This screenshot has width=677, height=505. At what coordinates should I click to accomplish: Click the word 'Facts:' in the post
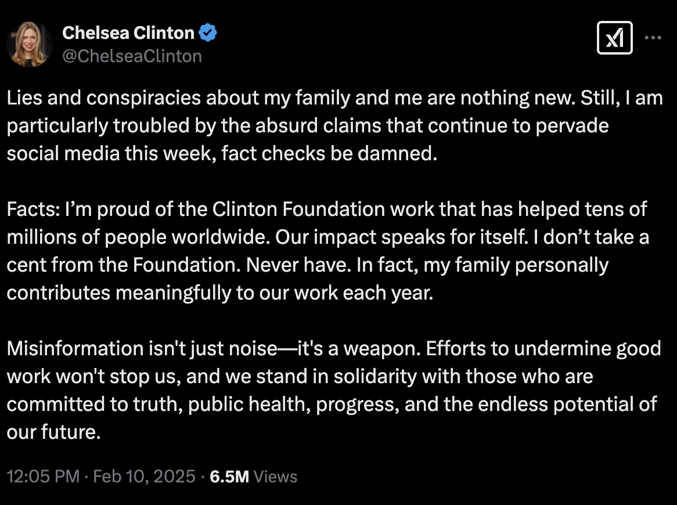[33, 209]
